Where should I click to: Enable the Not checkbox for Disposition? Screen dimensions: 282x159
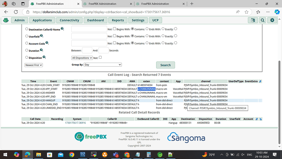click(x=100, y=57)
